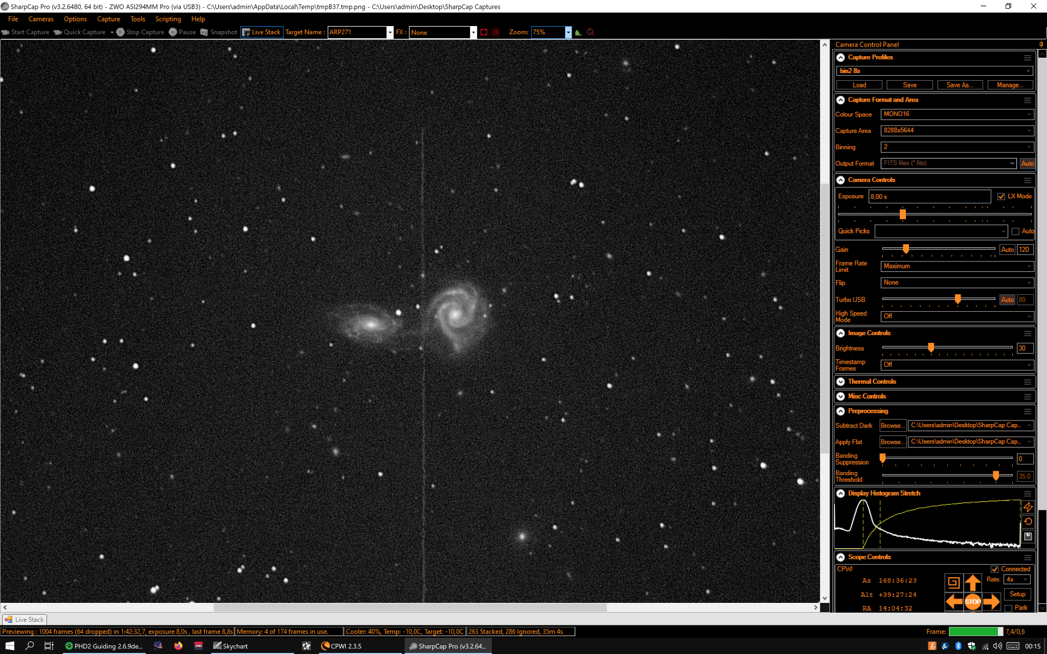1047x654 pixels.
Task: Open the Flip dropdown
Action: coord(958,283)
